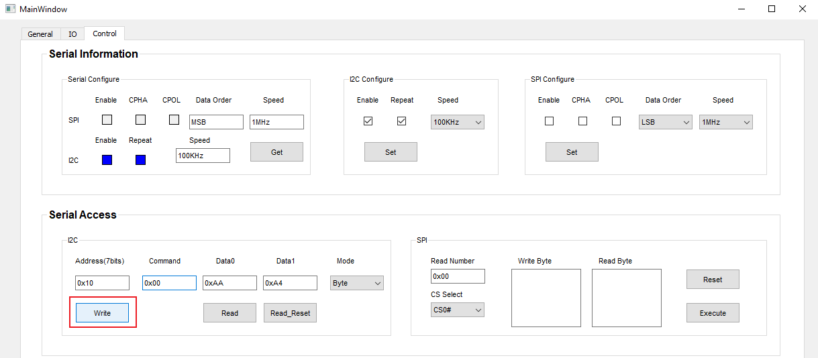Screen dimensions: 818x358
Task: Tick the SPI Configure Enable checkbox
Action: click(x=549, y=121)
